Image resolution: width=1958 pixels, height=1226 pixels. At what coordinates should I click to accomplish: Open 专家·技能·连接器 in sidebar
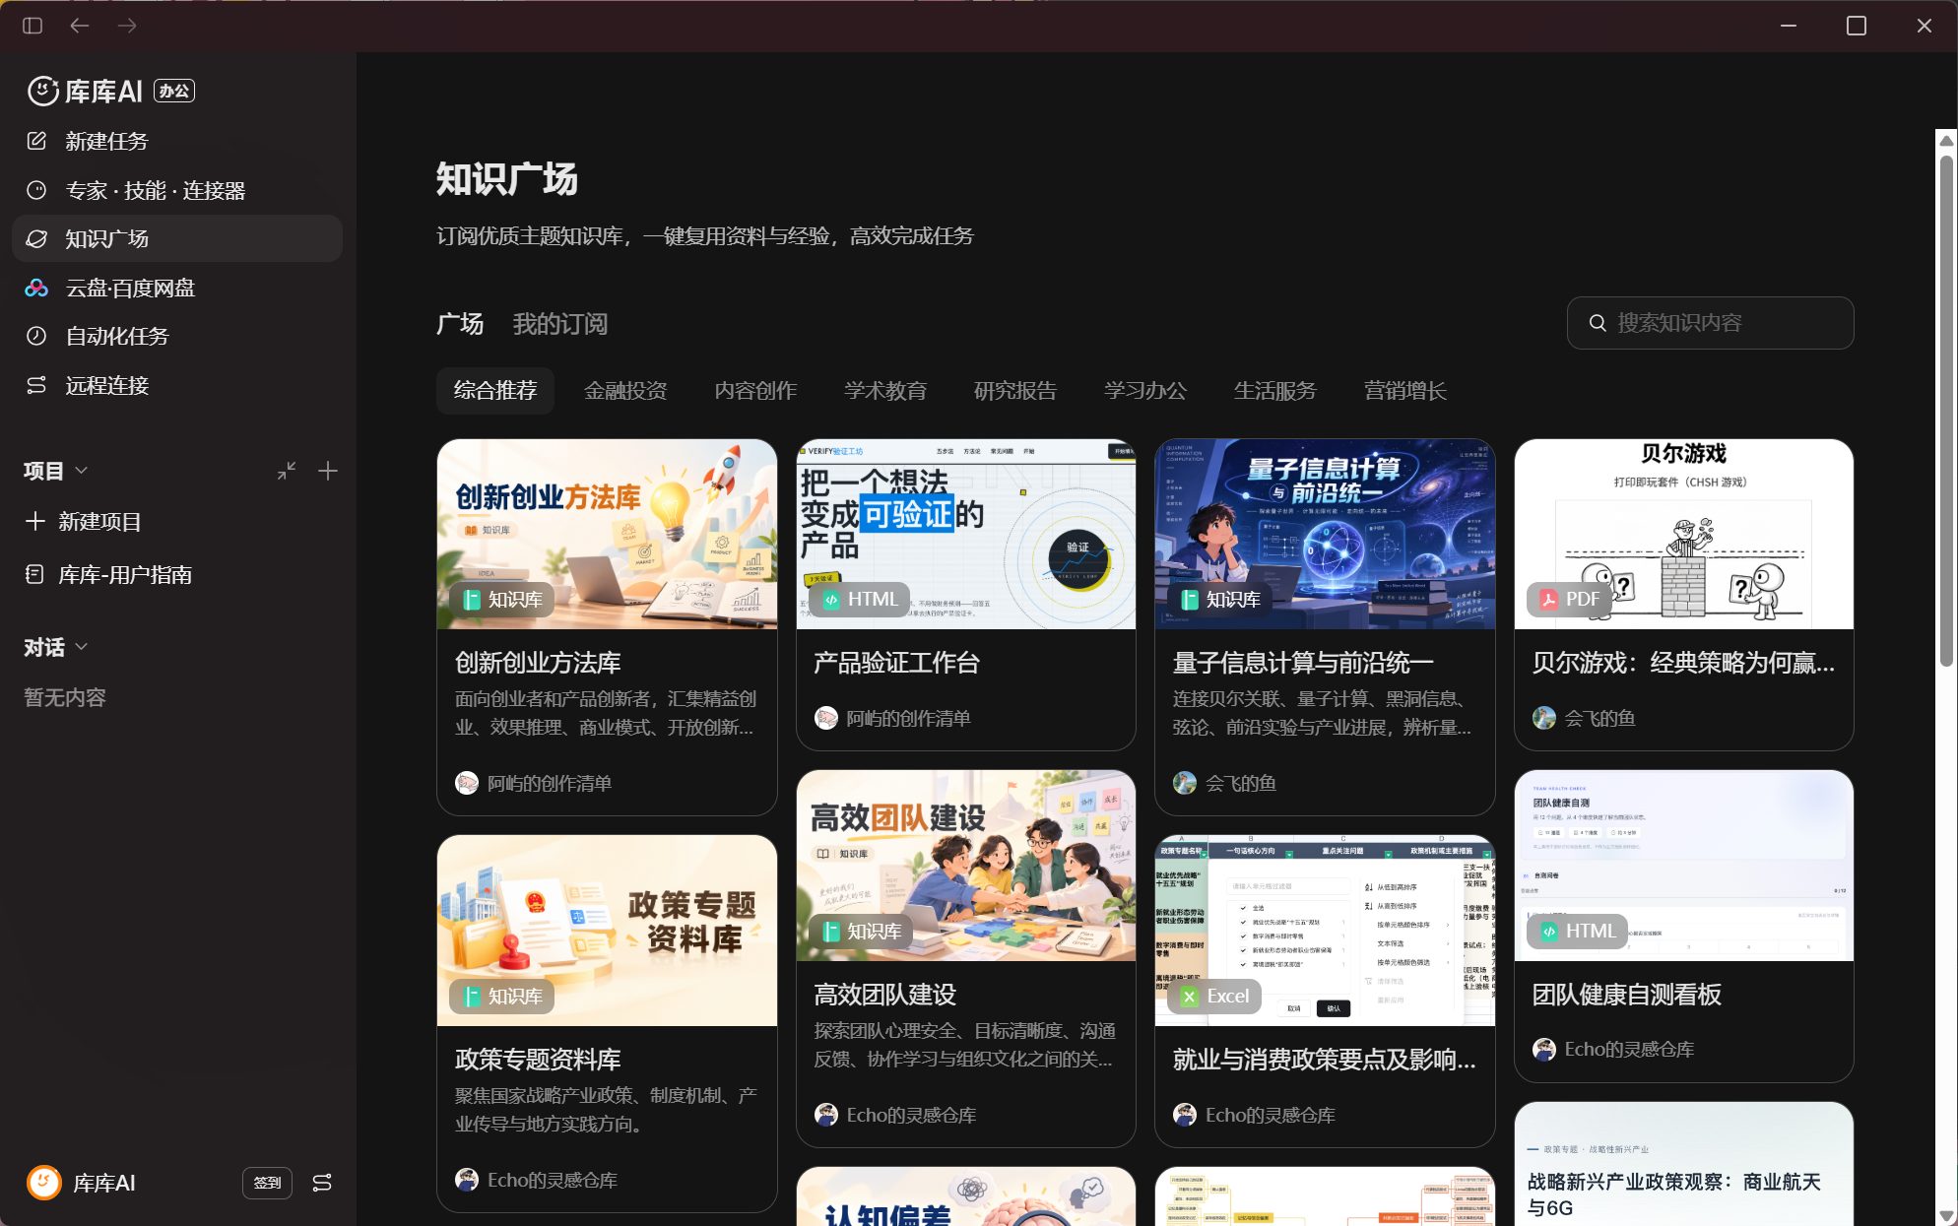point(177,190)
